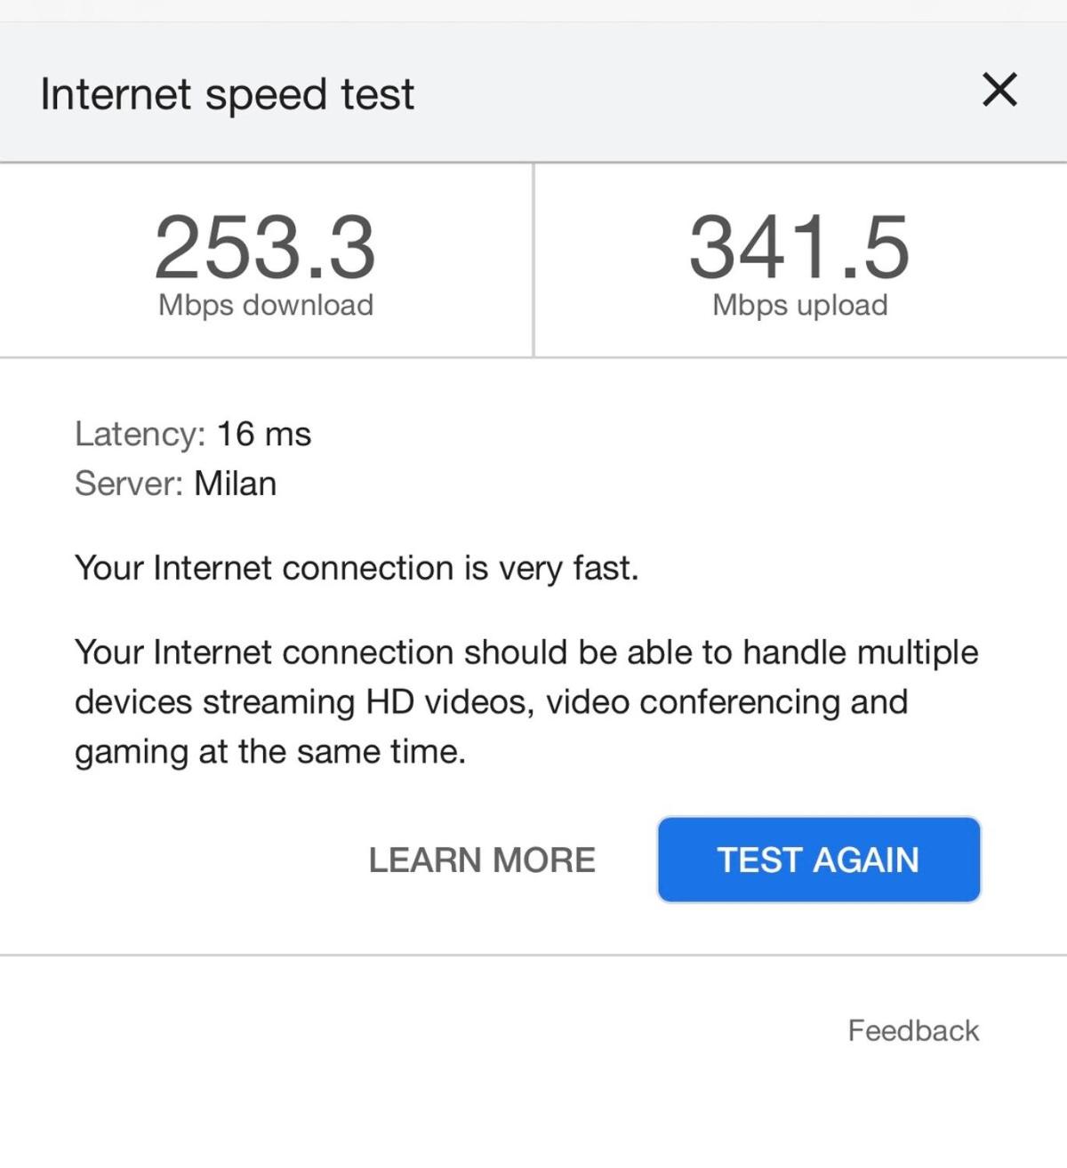Click the word 'multiple' in the description
1067x1168 pixels.
[918, 652]
